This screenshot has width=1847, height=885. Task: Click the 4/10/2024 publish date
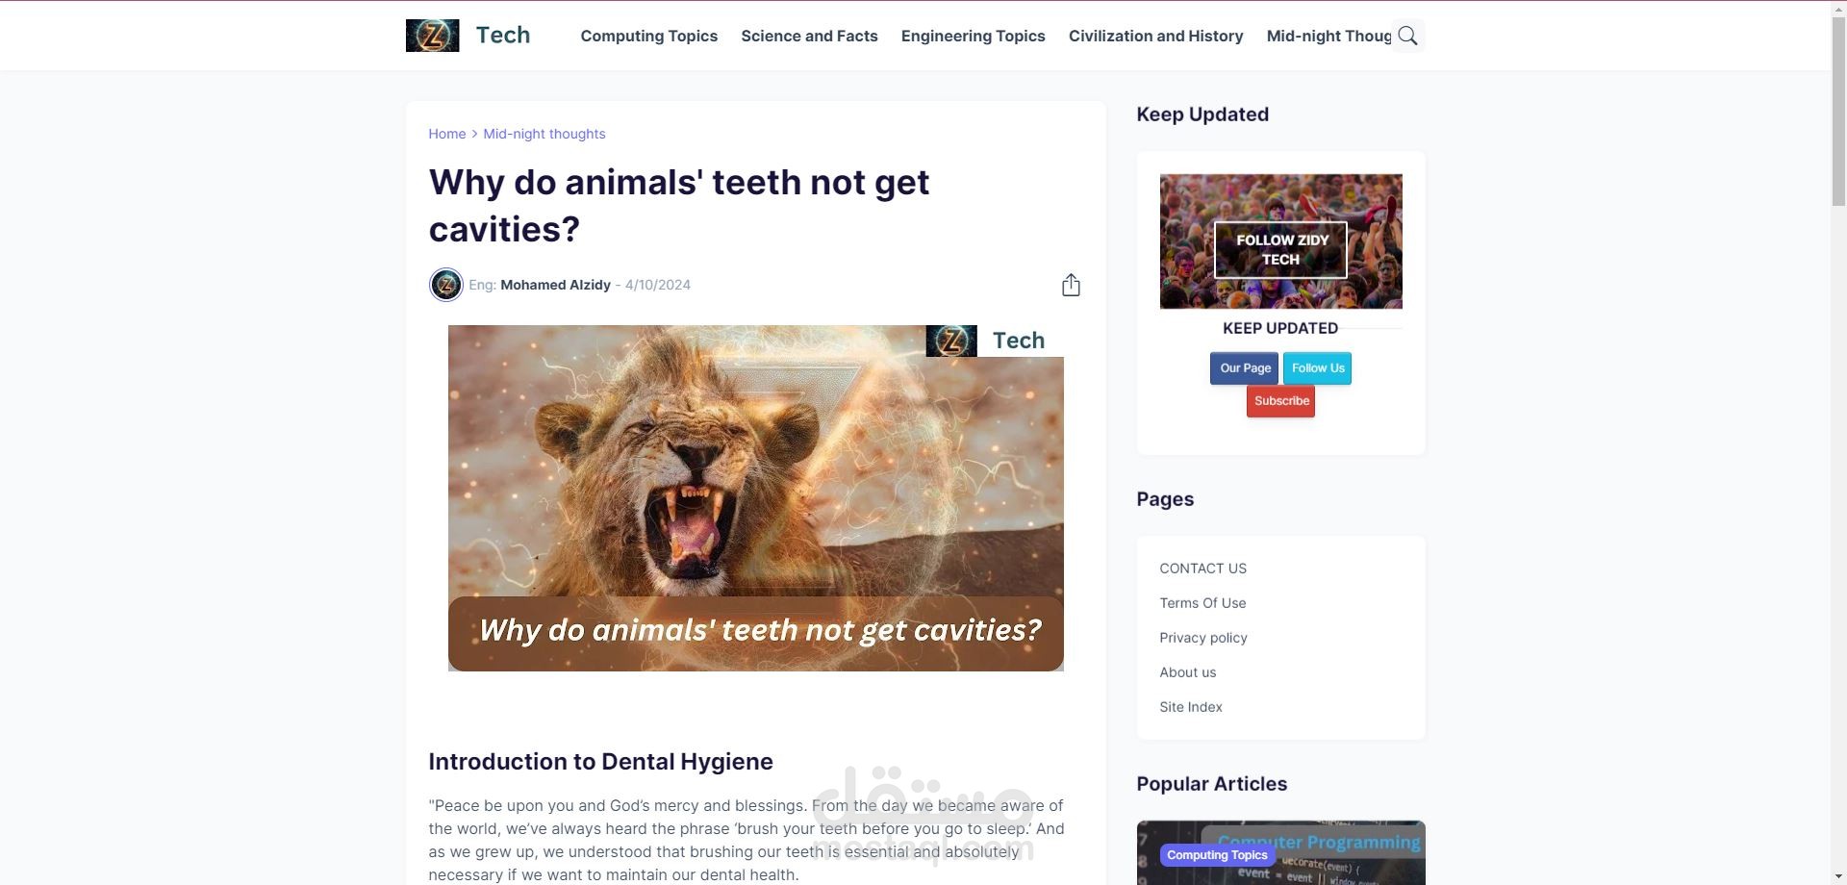[658, 285]
